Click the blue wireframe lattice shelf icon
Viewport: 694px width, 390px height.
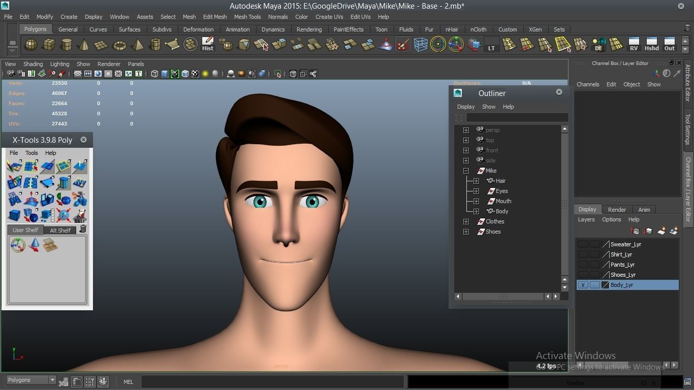421,45
